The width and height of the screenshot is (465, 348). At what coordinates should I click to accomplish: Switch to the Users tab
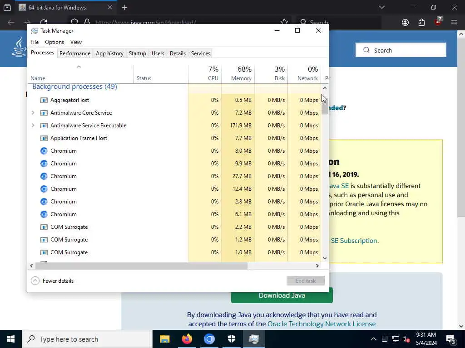click(158, 53)
